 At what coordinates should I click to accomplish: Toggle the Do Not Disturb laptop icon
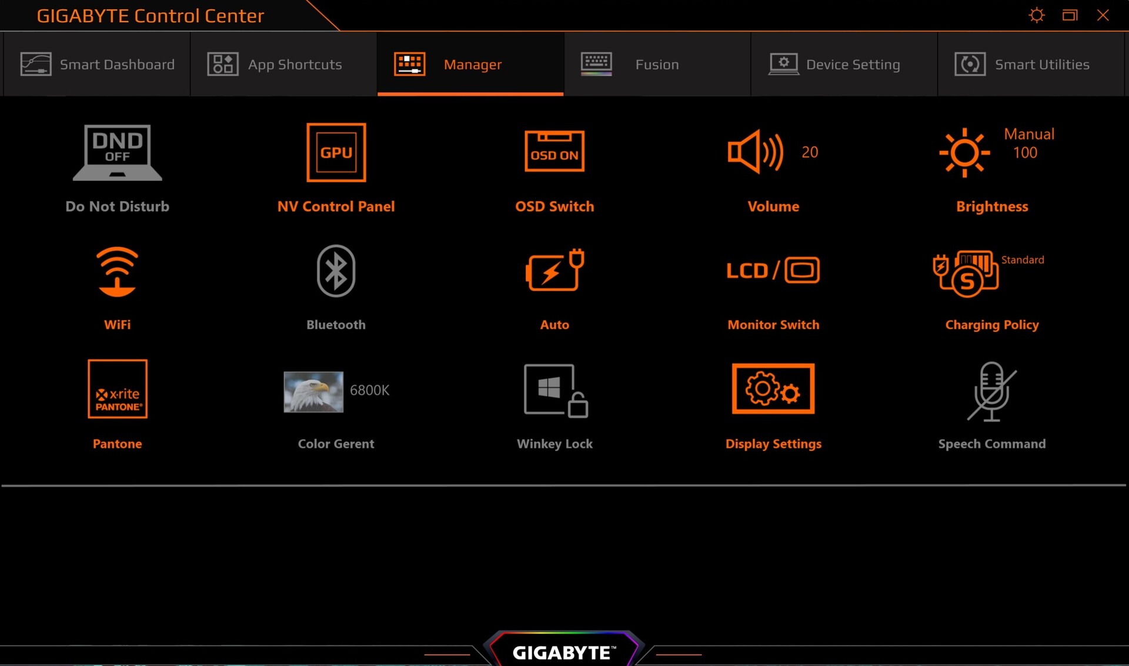[x=118, y=153]
